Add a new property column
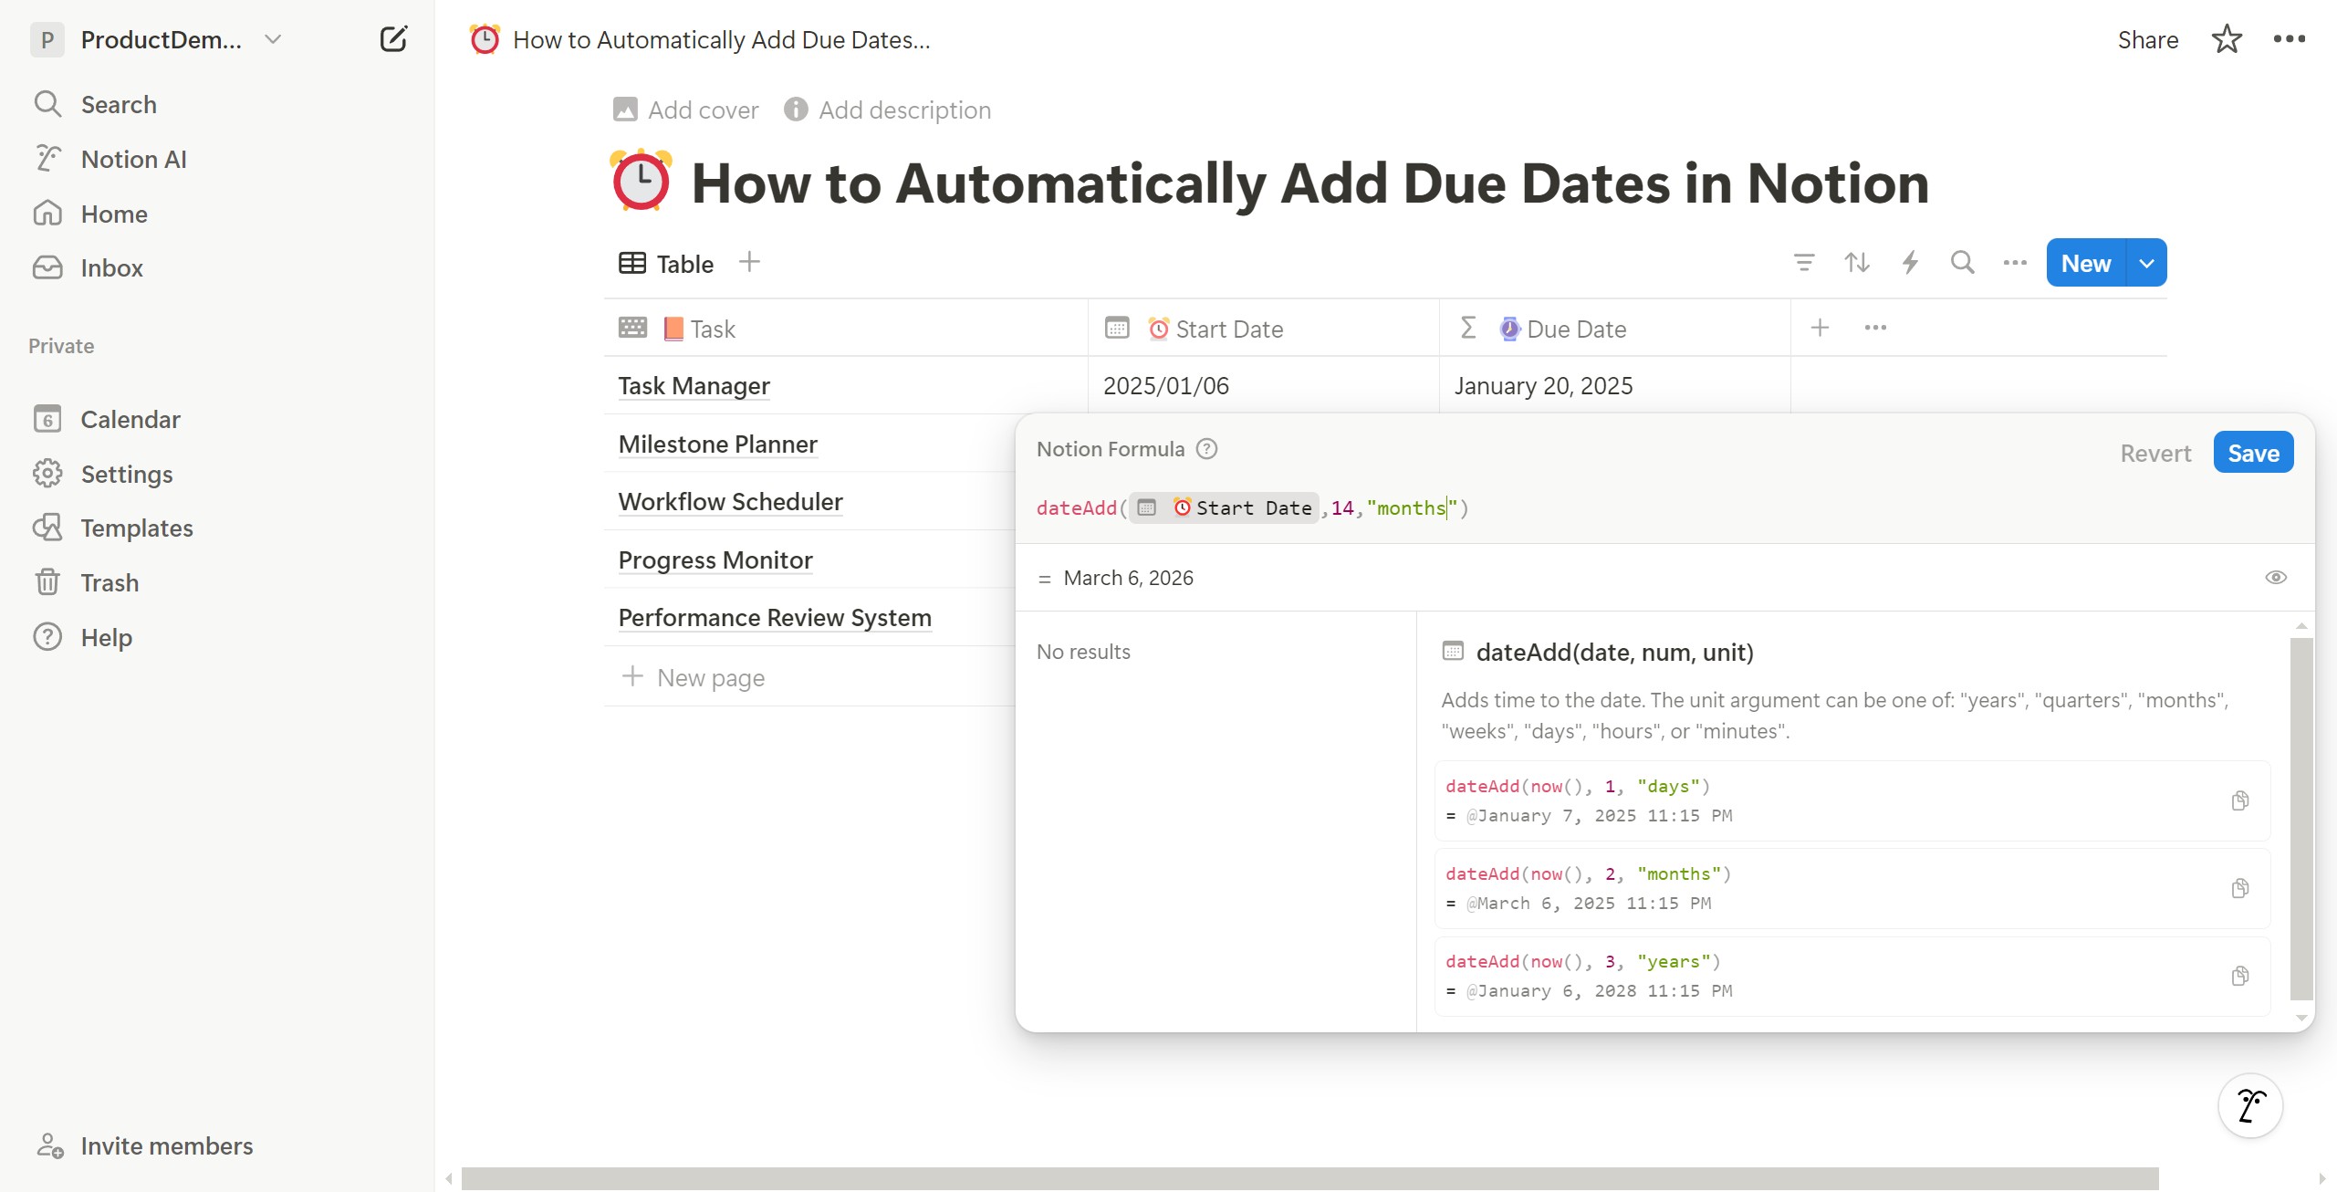 tap(1820, 328)
